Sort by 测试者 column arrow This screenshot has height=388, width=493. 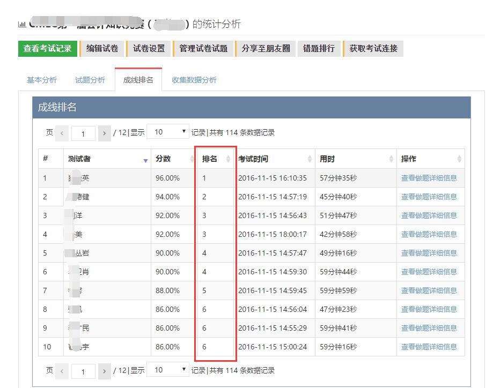[145, 161]
